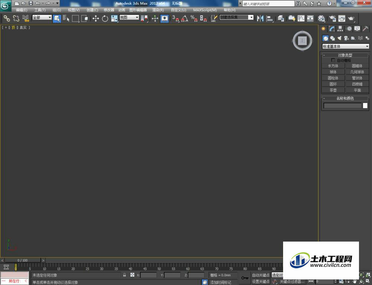The height and width of the screenshot is (285, 372).
Task: Create a 平面 plane primitive
Action: [357, 90]
